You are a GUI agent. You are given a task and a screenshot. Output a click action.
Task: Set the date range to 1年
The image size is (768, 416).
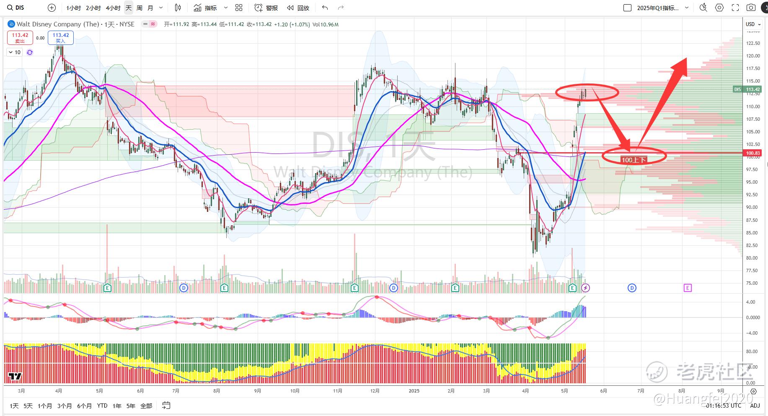pos(117,406)
